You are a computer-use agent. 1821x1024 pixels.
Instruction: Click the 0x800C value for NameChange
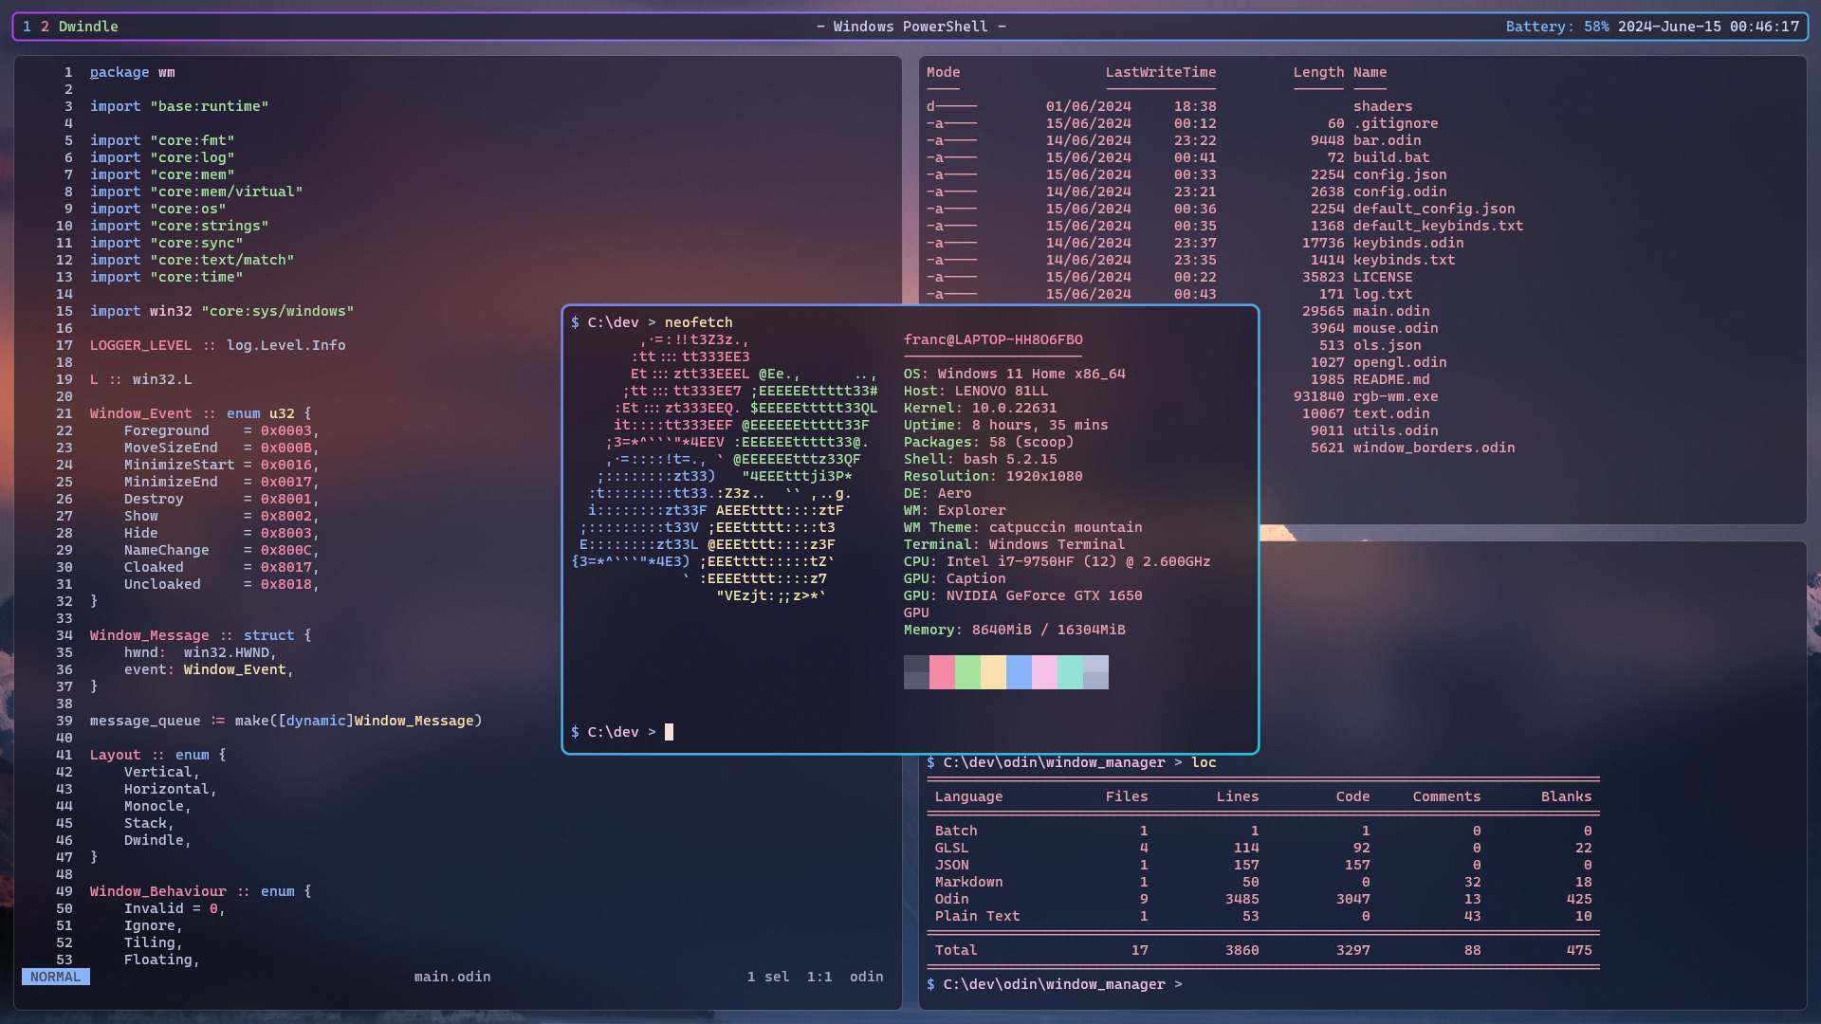[286, 550]
